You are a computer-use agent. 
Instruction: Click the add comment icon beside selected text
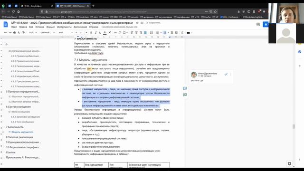185,88
